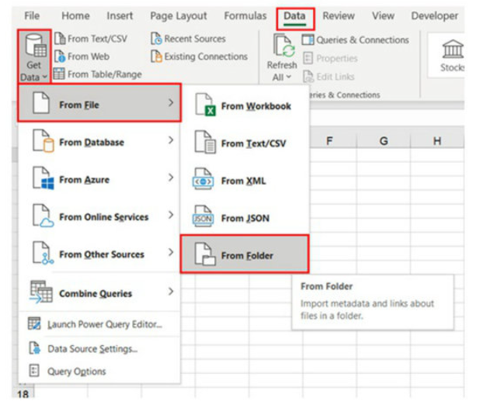480x401 pixels.
Task: Switch to the Formulas tab
Action: pyautogui.click(x=245, y=16)
